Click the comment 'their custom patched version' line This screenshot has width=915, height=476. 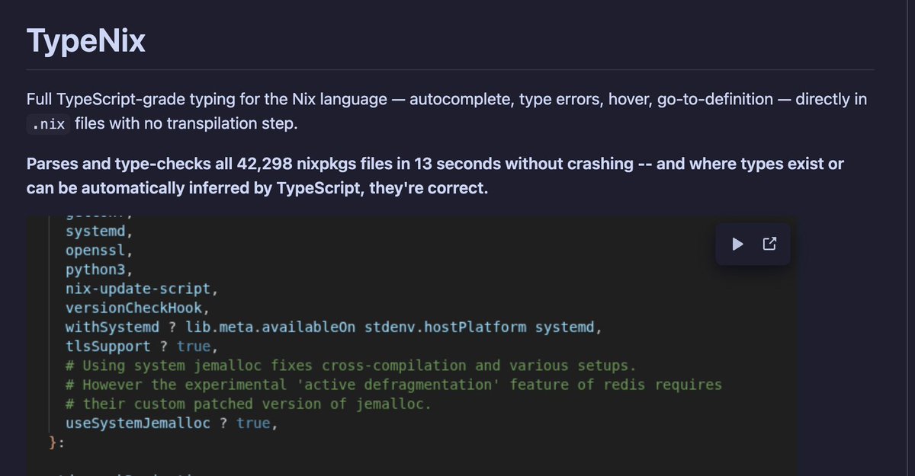point(249,404)
